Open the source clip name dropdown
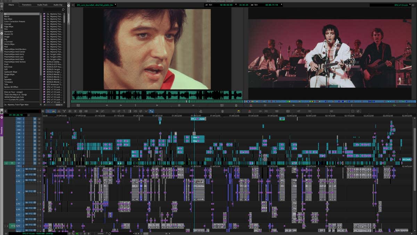Image resolution: width=417 pixels, height=235 pixels. [x=96, y=5]
